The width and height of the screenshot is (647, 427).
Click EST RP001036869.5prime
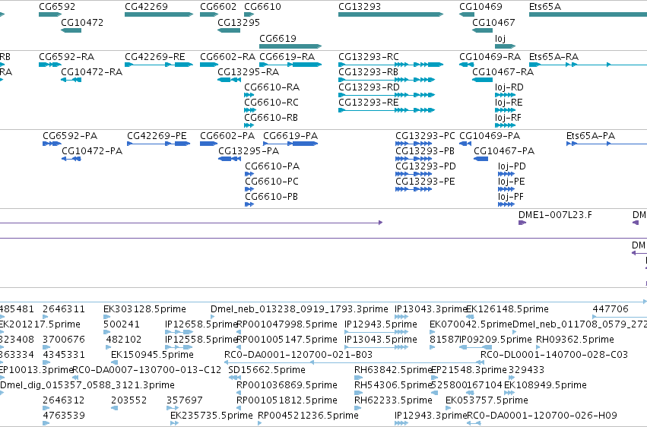(287, 385)
